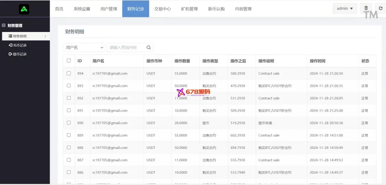Screen dimensions: 386x185
Task: Open the 用户名 search field dropdown
Action: tap(83, 47)
